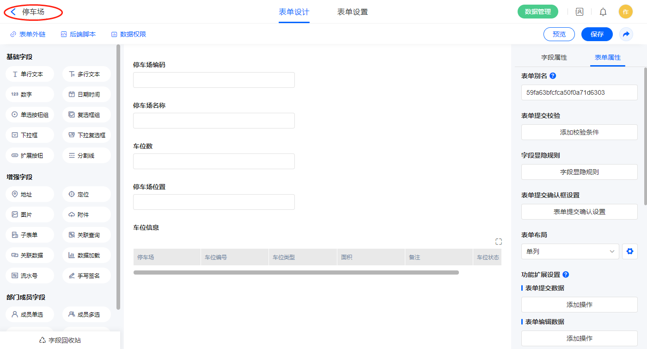The image size is (647, 349).
Task: Click the user avatar icon
Action: point(625,12)
